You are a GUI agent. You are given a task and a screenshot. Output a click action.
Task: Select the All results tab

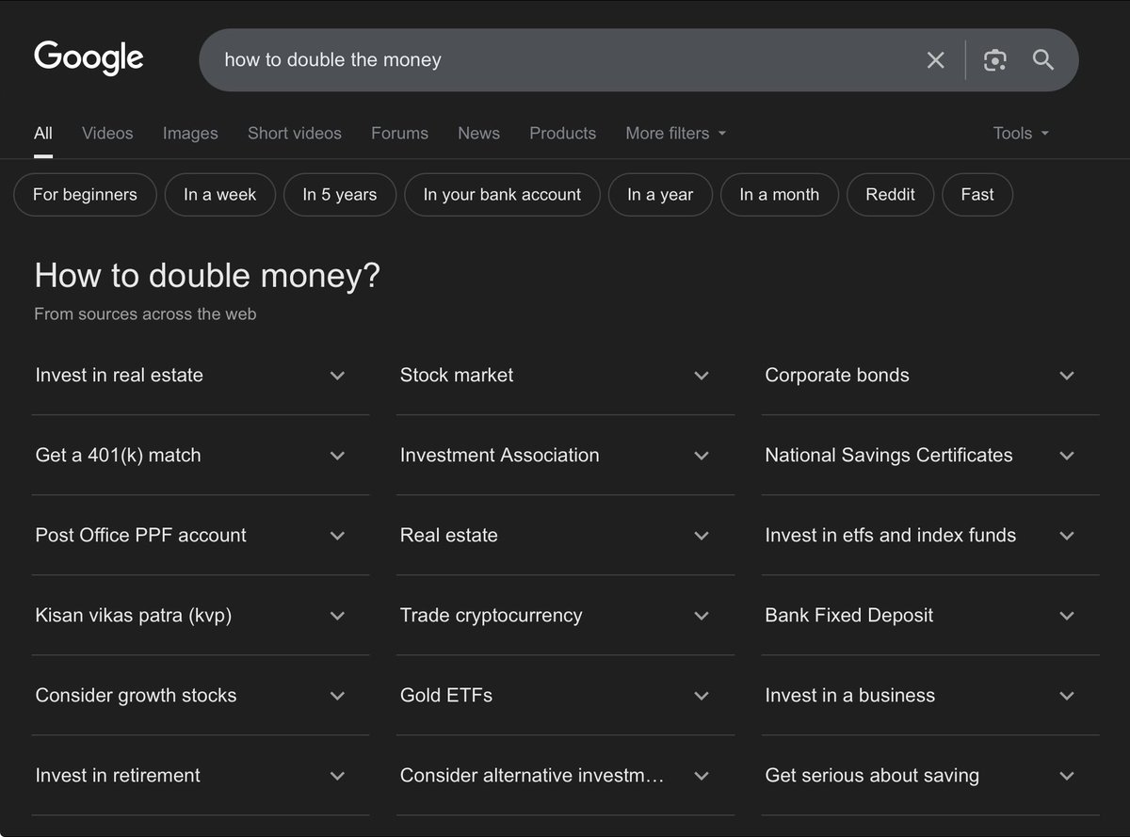click(x=43, y=133)
